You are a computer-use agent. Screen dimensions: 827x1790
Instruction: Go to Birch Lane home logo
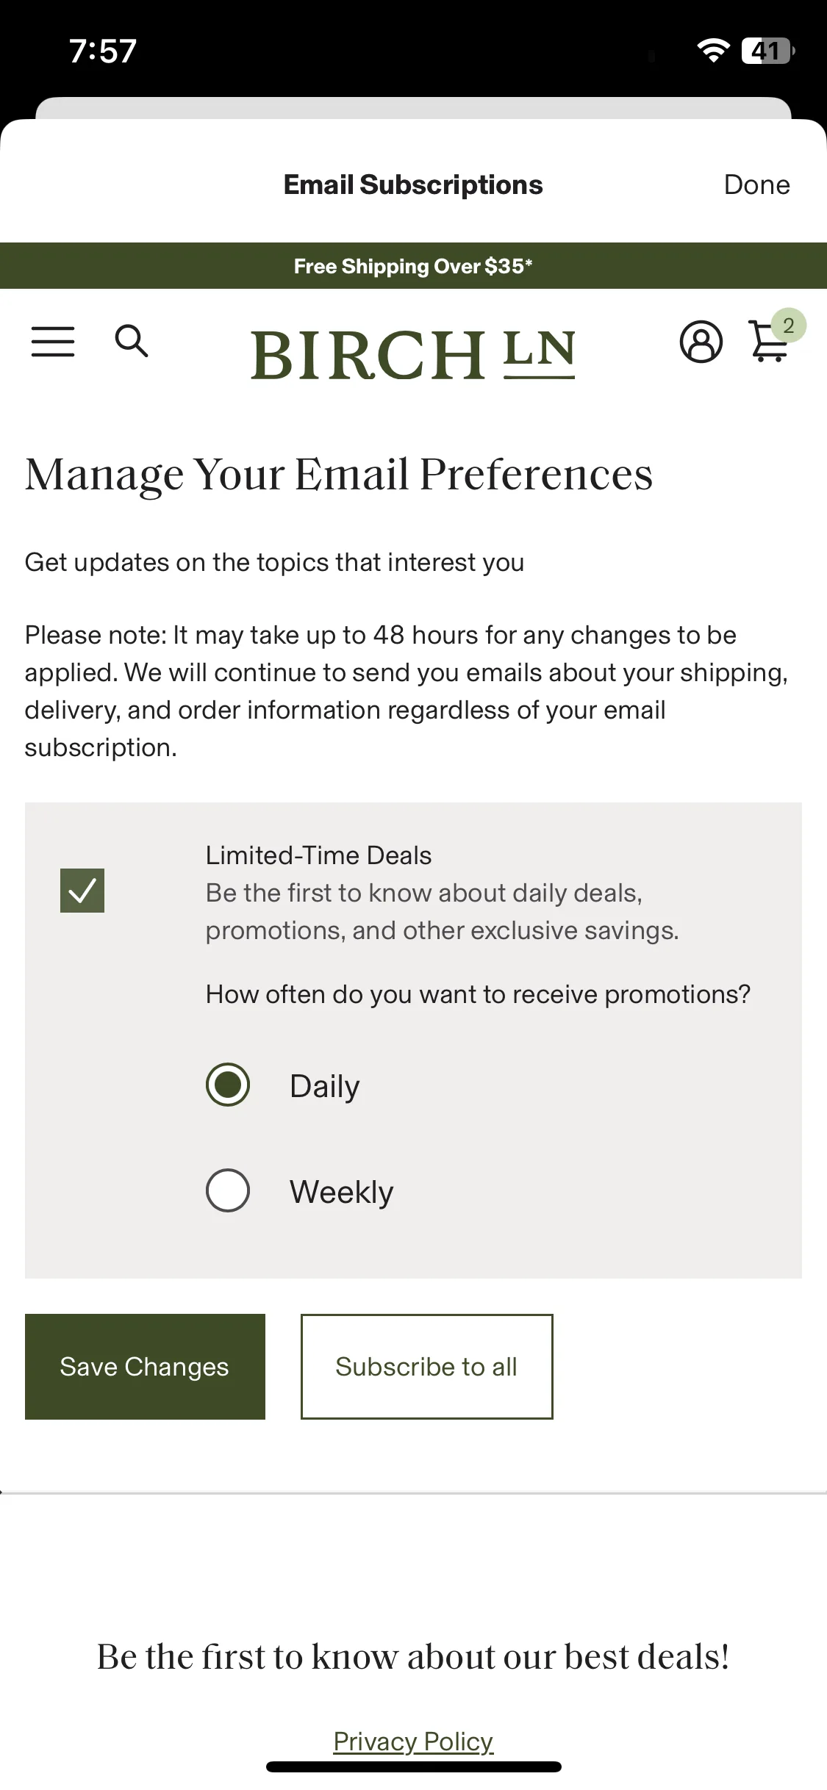[x=412, y=354]
